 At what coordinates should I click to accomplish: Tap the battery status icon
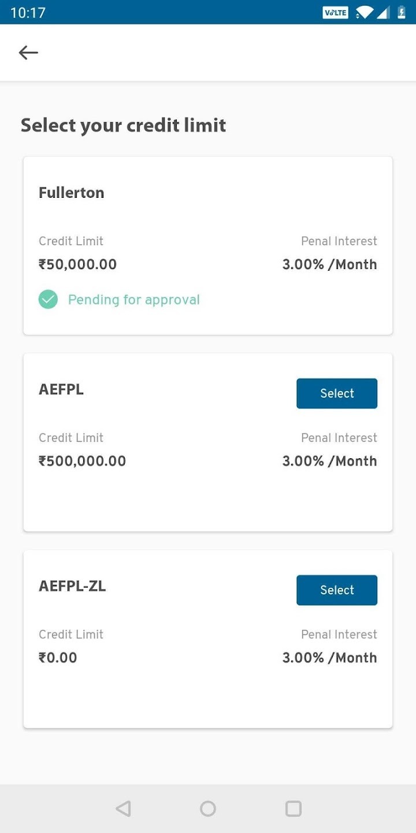[402, 12]
